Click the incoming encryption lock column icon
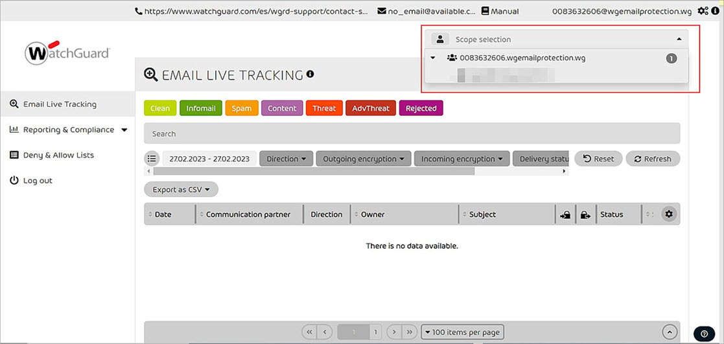This screenshot has height=344, width=724. click(x=565, y=214)
